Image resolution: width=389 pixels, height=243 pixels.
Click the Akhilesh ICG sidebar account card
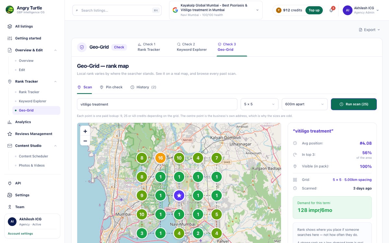(32, 226)
